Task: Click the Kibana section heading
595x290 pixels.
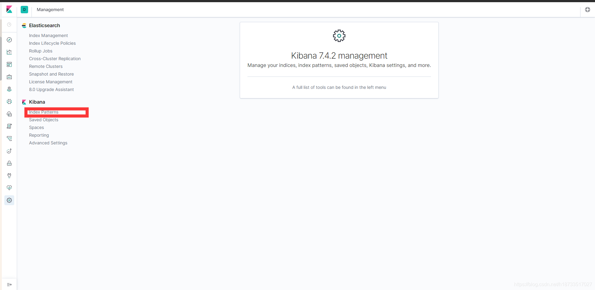Action: [x=37, y=102]
